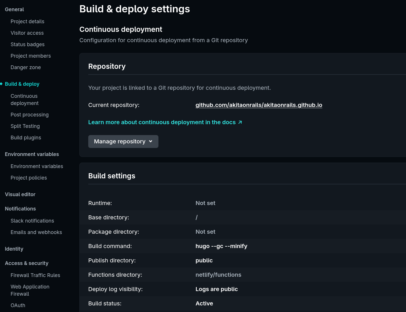The image size is (406, 312).
Task: Open Web Application Firewall settings
Action: (x=30, y=290)
